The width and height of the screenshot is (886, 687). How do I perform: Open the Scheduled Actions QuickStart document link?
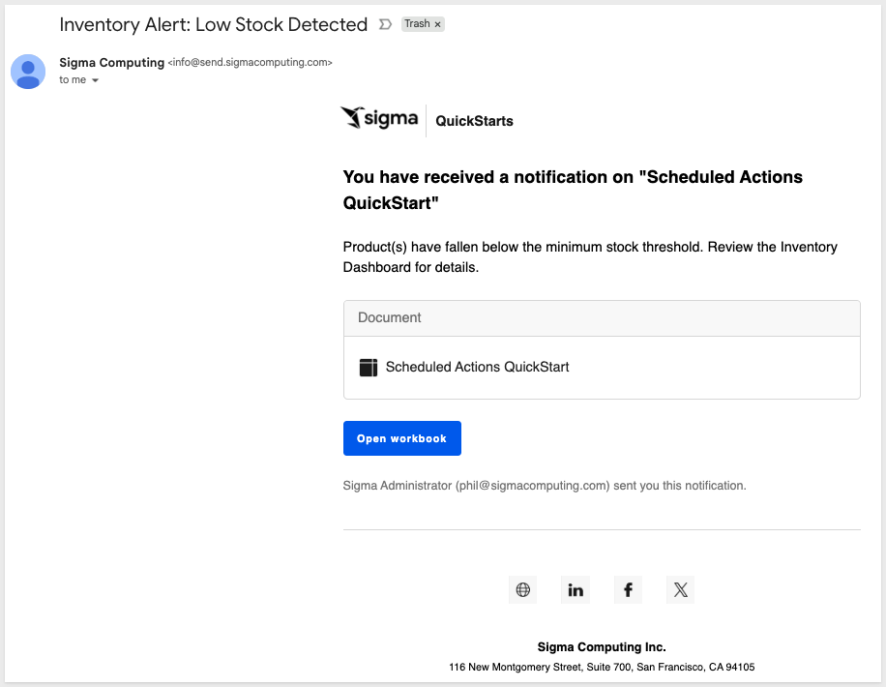coord(477,367)
